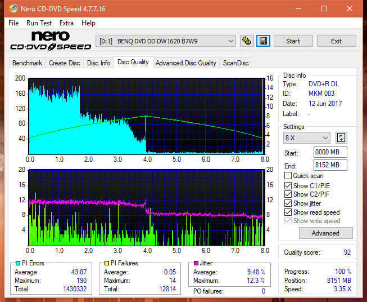Viewport: 367px width, 302px height.
Task: Click PI Failures total 12814 value
Action: coord(167,289)
